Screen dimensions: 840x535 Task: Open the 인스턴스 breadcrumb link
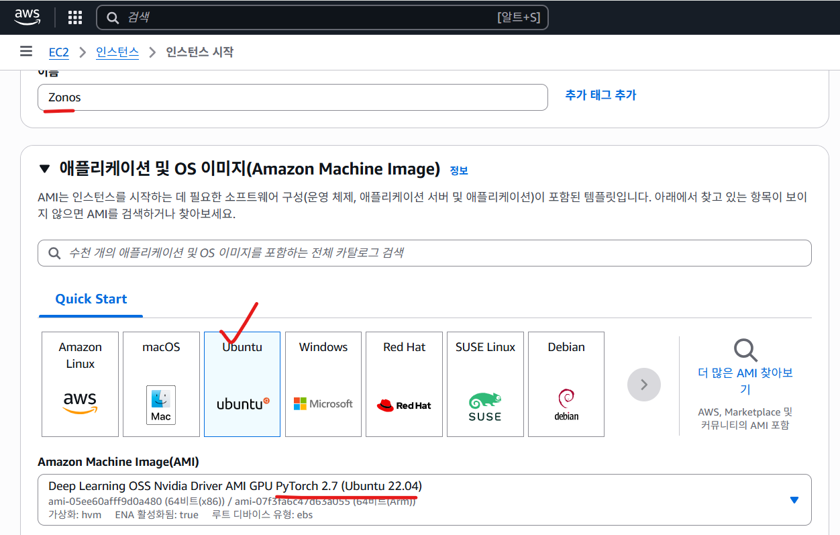[117, 52]
